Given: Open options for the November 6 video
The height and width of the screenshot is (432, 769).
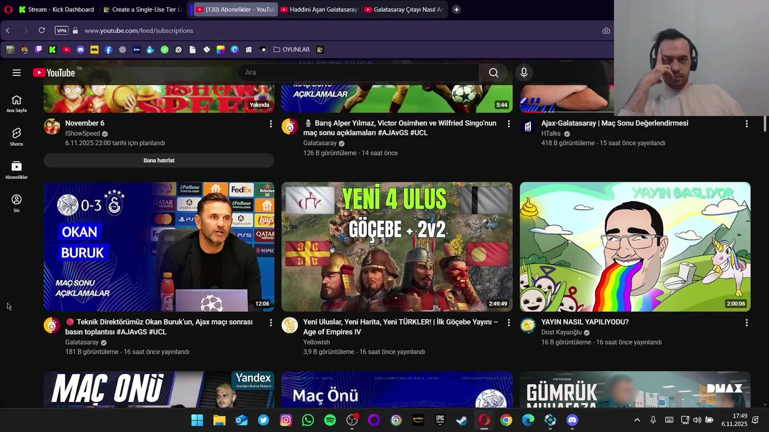Looking at the screenshot, I should click(x=270, y=124).
